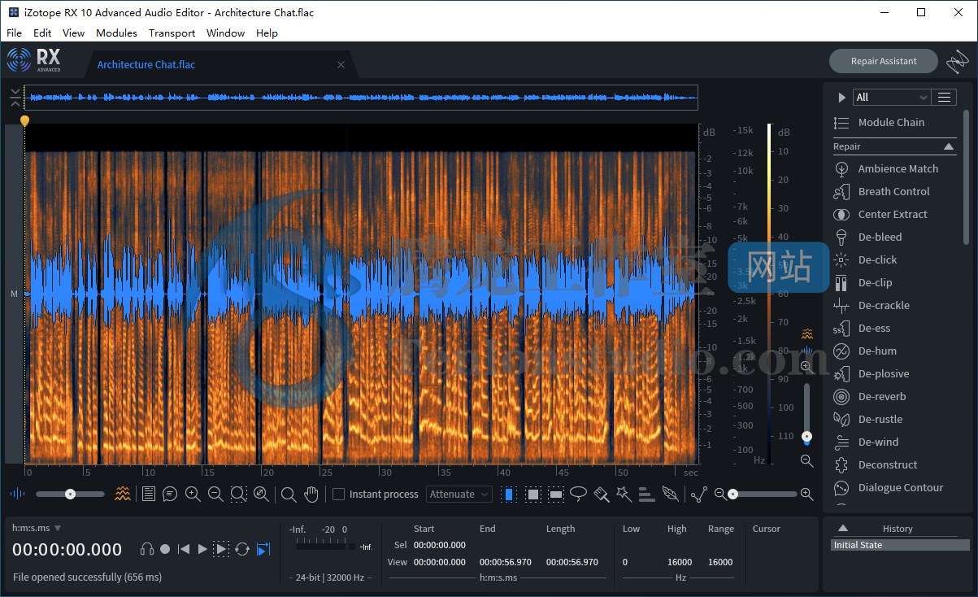Viewport: 978px width, 597px height.
Task: Open the Modules menu
Action: (x=116, y=33)
